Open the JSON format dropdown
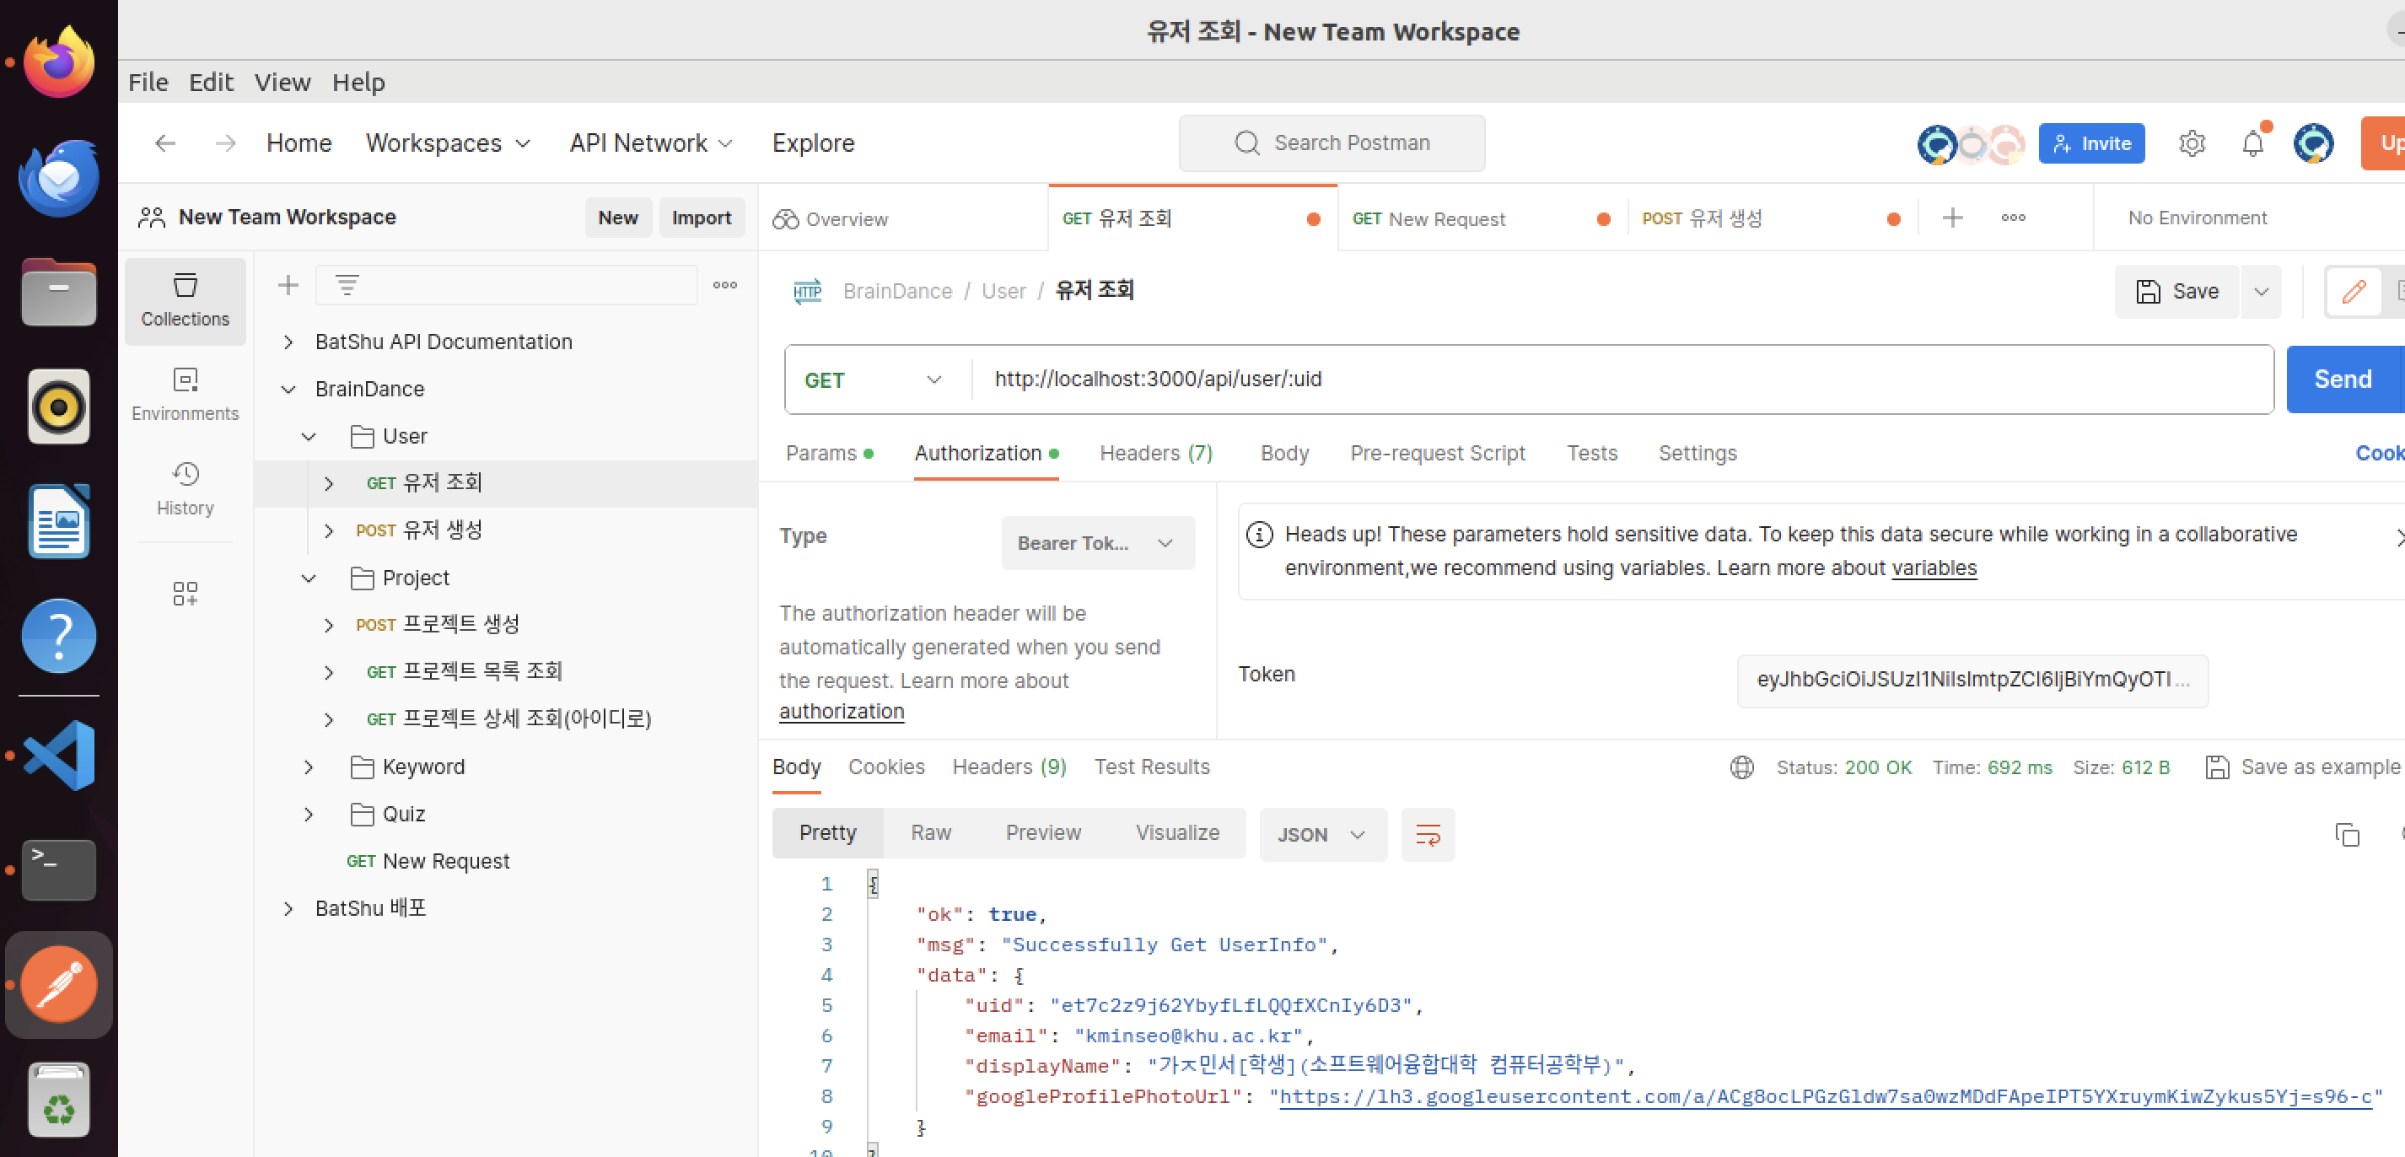The width and height of the screenshot is (2405, 1157). [x=1322, y=834]
